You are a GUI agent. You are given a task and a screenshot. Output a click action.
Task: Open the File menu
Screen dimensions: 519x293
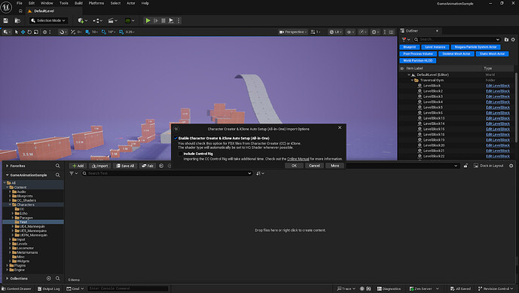(x=20, y=3)
